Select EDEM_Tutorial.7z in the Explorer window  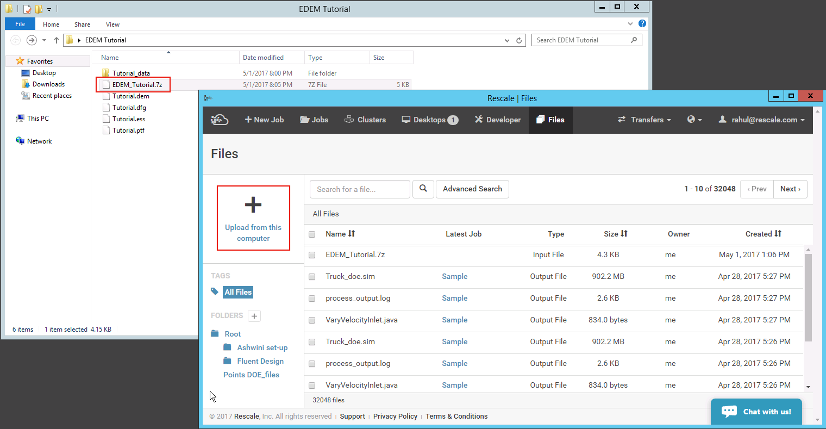click(137, 84)
